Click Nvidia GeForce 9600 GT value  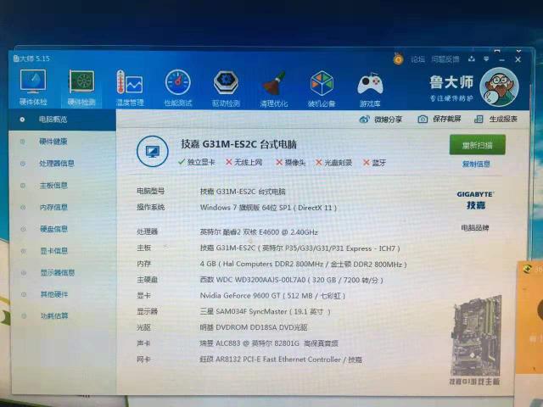click(x=272, y=296)
